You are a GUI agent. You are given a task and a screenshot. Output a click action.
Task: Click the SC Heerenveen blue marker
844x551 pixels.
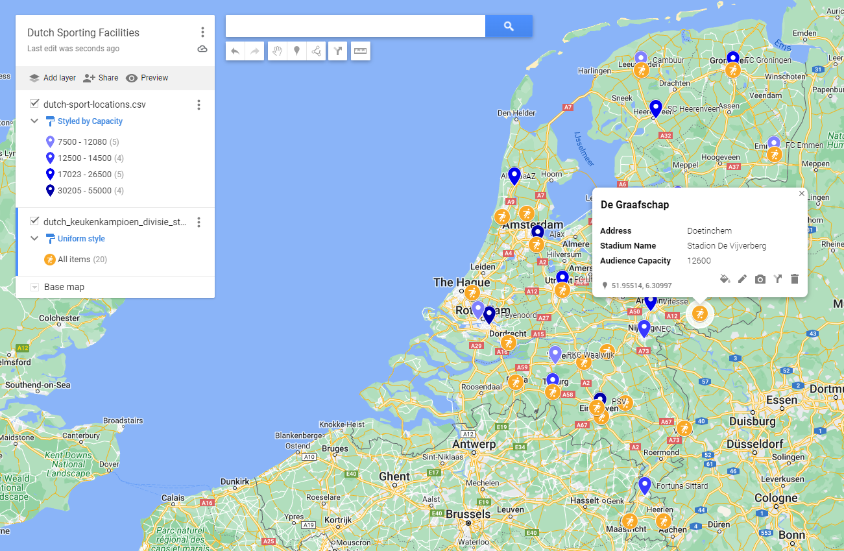point(656,108)
